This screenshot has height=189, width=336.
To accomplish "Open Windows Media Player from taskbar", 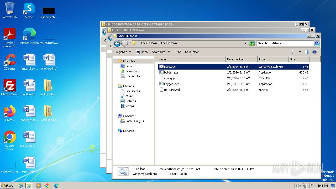I will 39,186.
